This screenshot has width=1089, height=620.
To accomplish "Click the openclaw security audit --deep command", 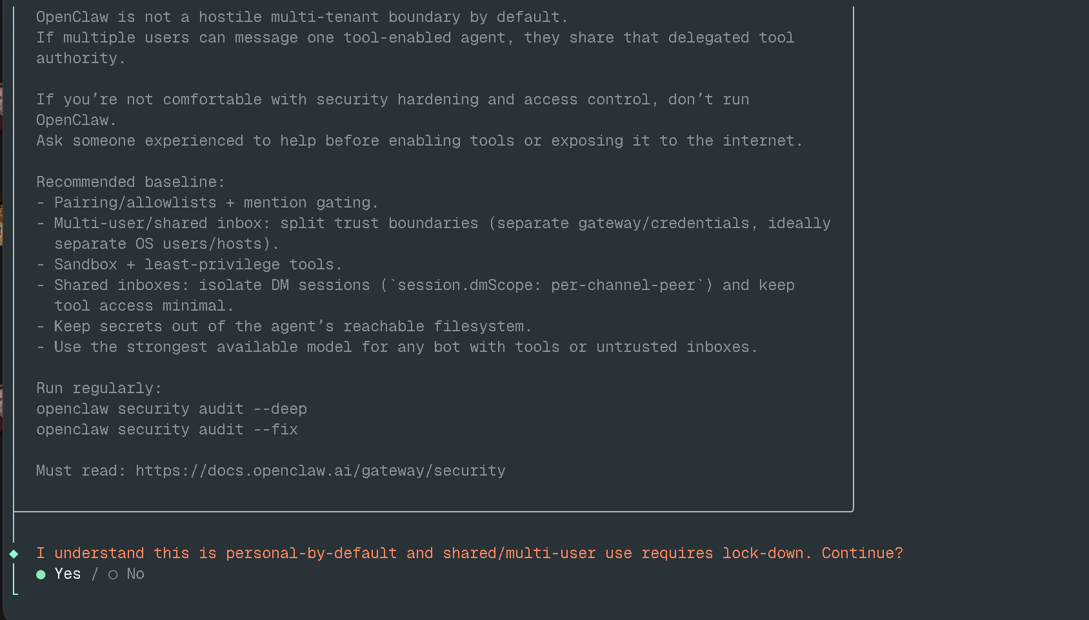I will (x=171, y=409).
